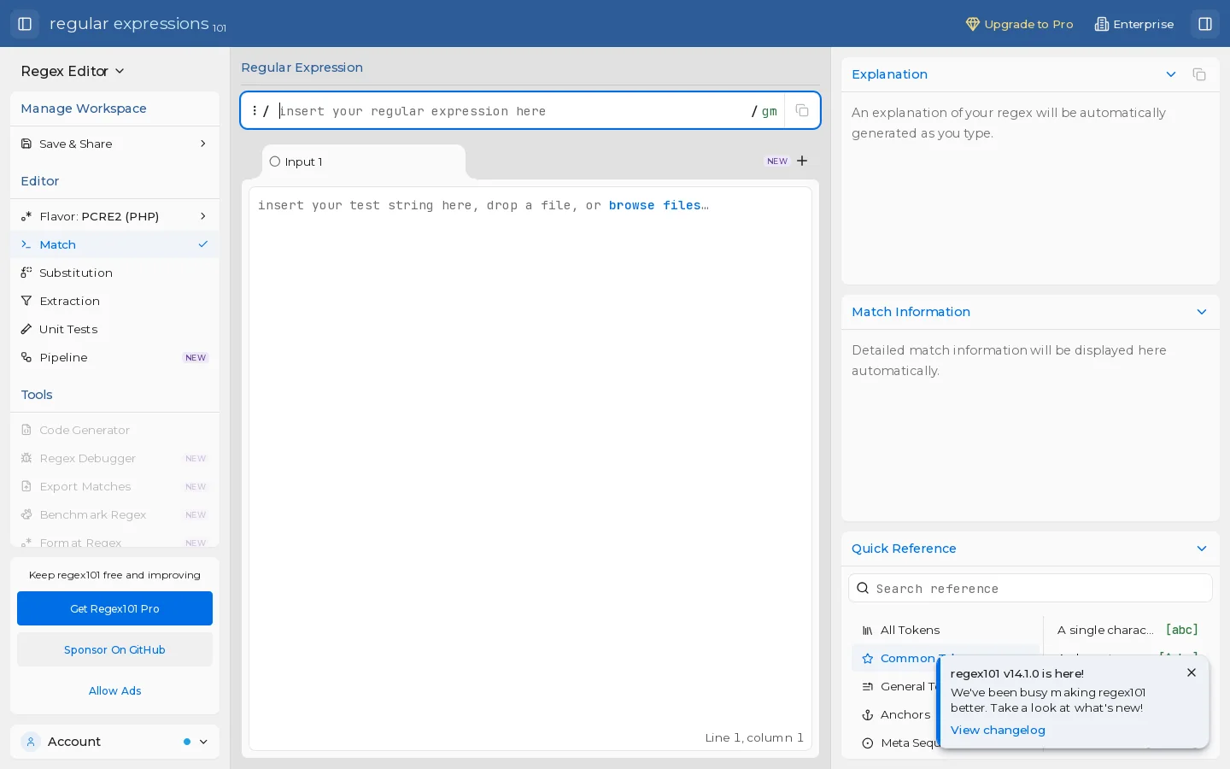This screenshot has height=769, width=1230.
Task: Focus the regular expression input field
Action: click(x=512, y=111)
